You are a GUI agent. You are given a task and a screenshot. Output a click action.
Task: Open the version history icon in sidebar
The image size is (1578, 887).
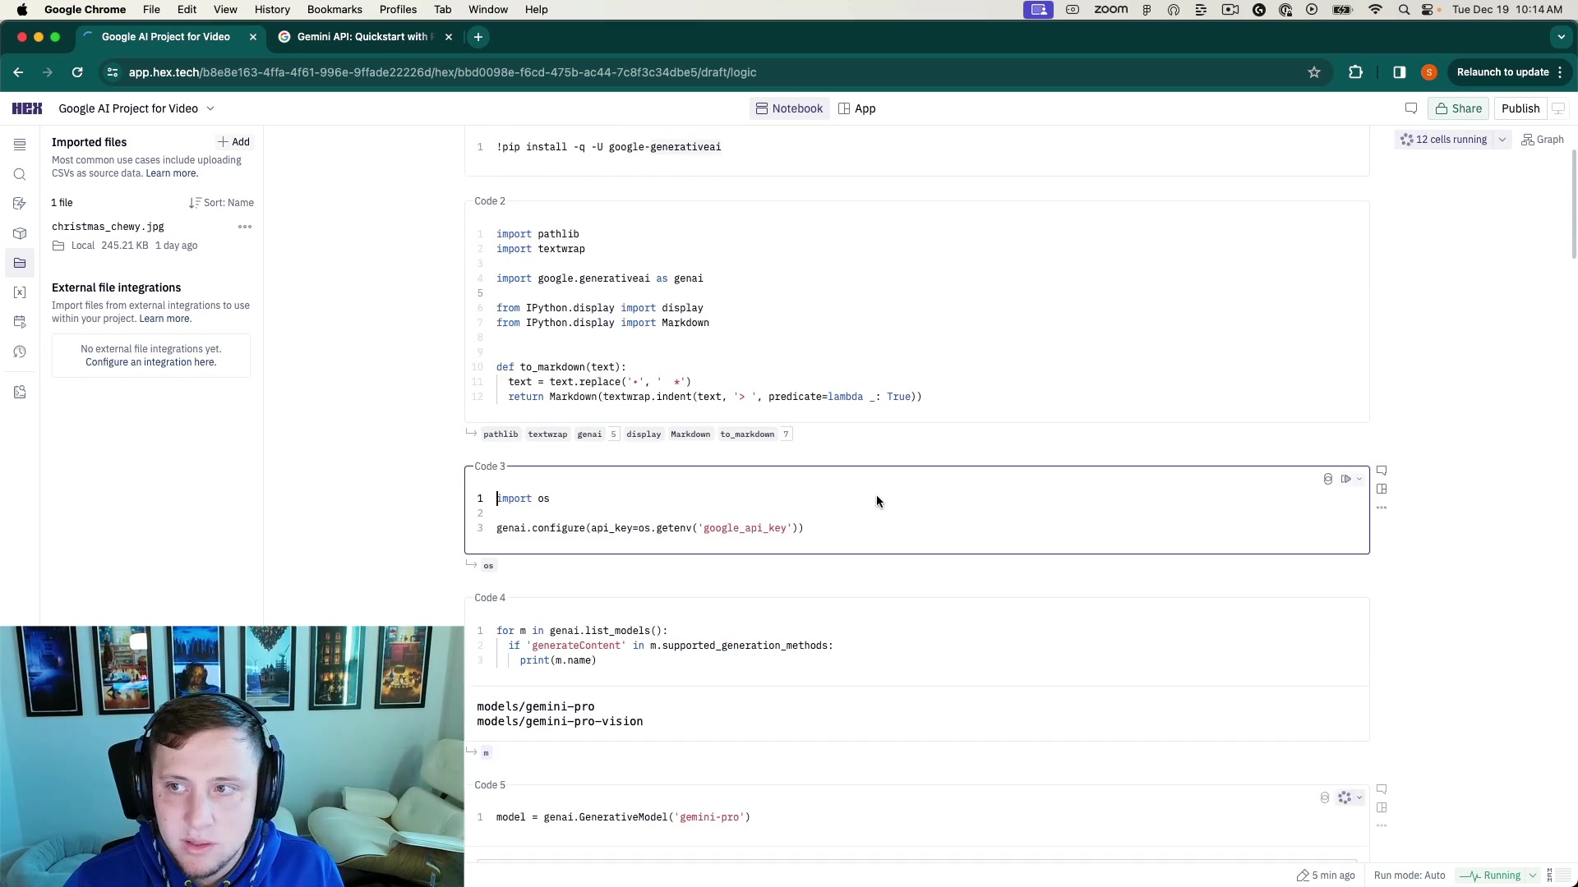[x=20, y=352]
